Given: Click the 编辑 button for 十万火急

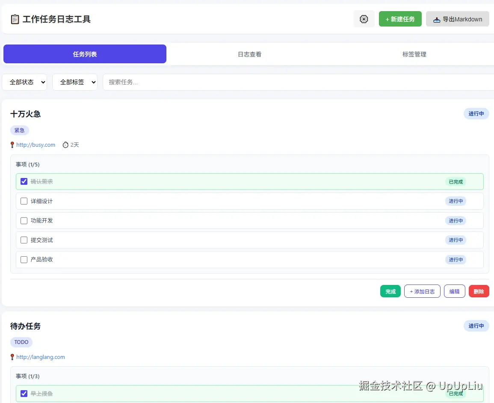Looking at the screenshot, I should 454,291.
